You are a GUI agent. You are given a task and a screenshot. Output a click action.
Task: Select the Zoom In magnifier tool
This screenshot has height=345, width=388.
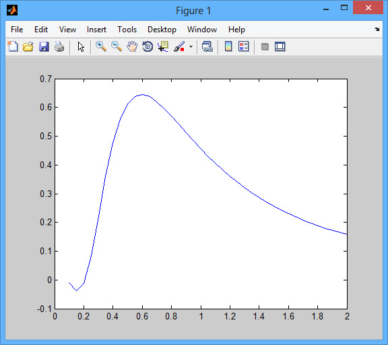click(101, 46)
